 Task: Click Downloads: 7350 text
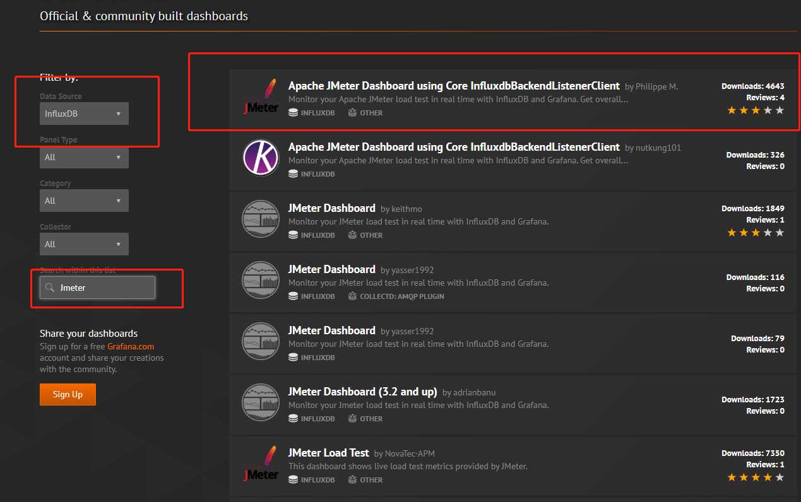(753, 453)
